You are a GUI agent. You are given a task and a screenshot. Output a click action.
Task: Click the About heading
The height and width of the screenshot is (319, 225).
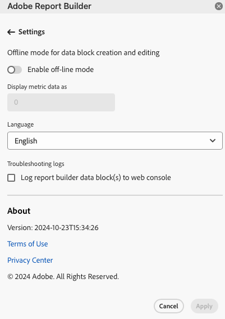(19, 211)
